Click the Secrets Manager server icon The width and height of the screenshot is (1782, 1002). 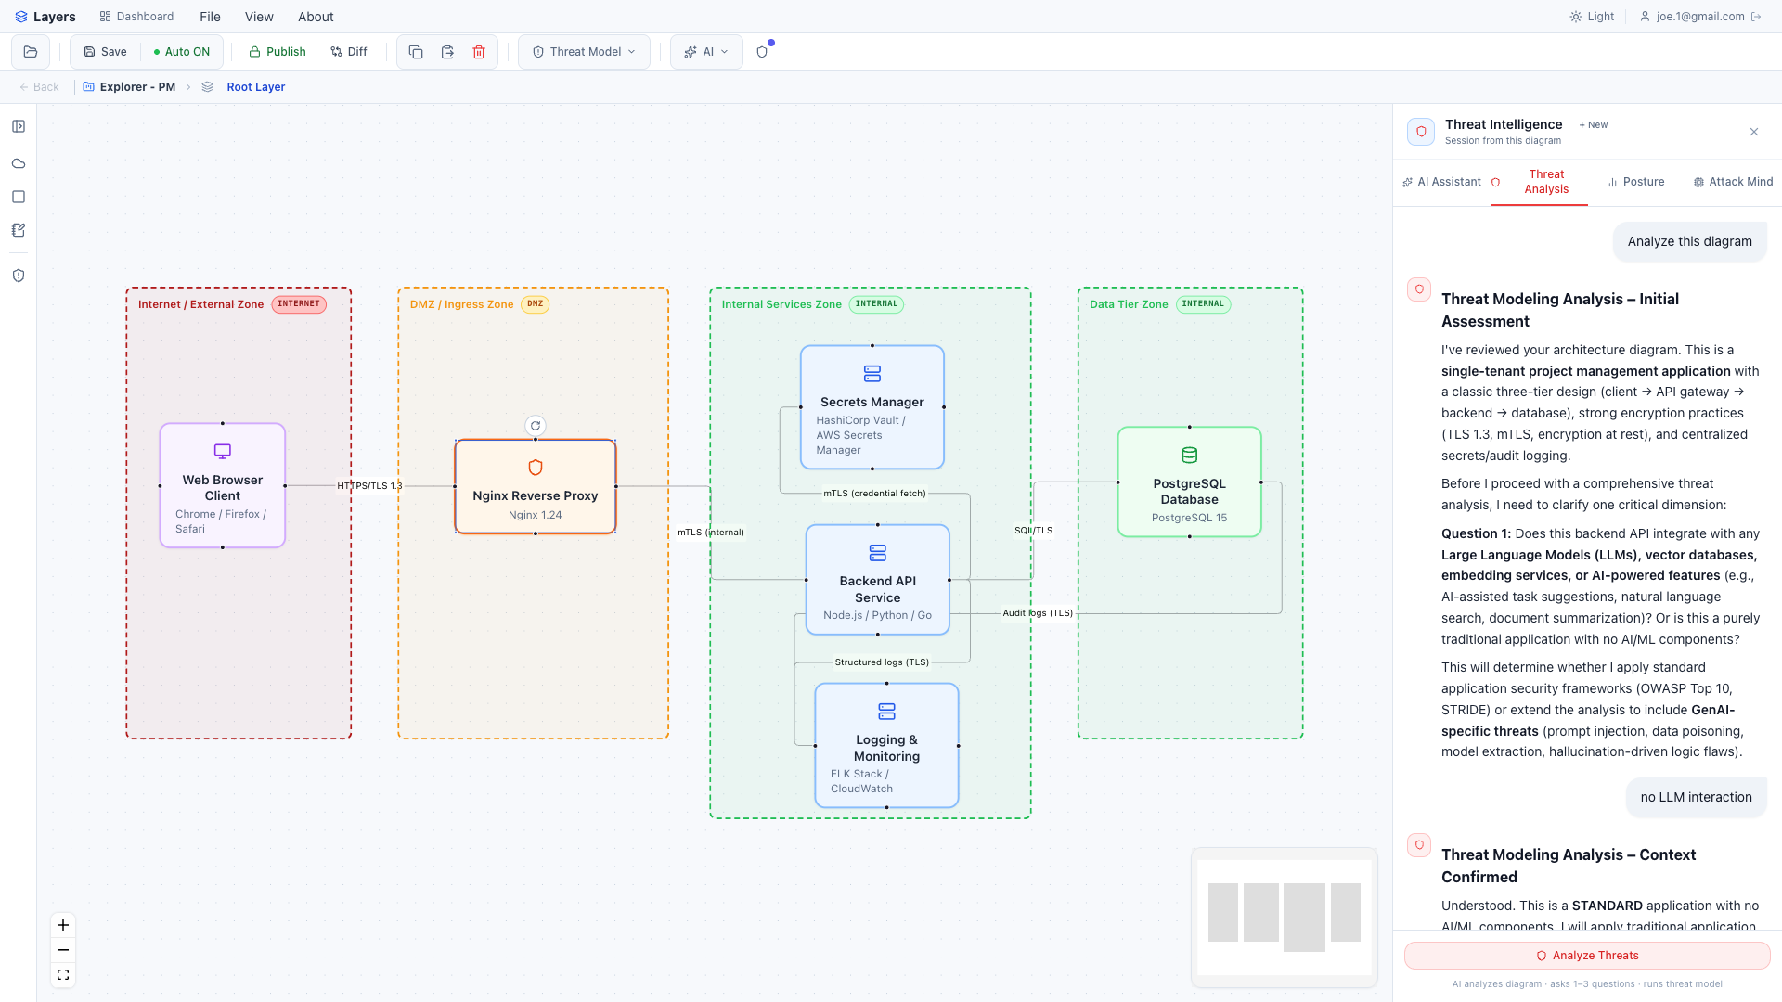click(x=872, y=374)
